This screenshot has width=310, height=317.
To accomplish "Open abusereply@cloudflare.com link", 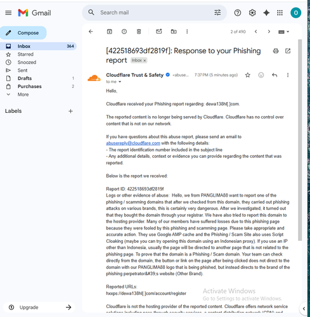I will (x=133, y=143).
